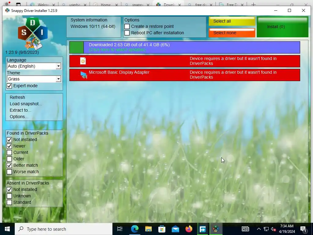Show hidden system tray icons
This screenshot has height=235, width=313.
[x=259, y=229]
